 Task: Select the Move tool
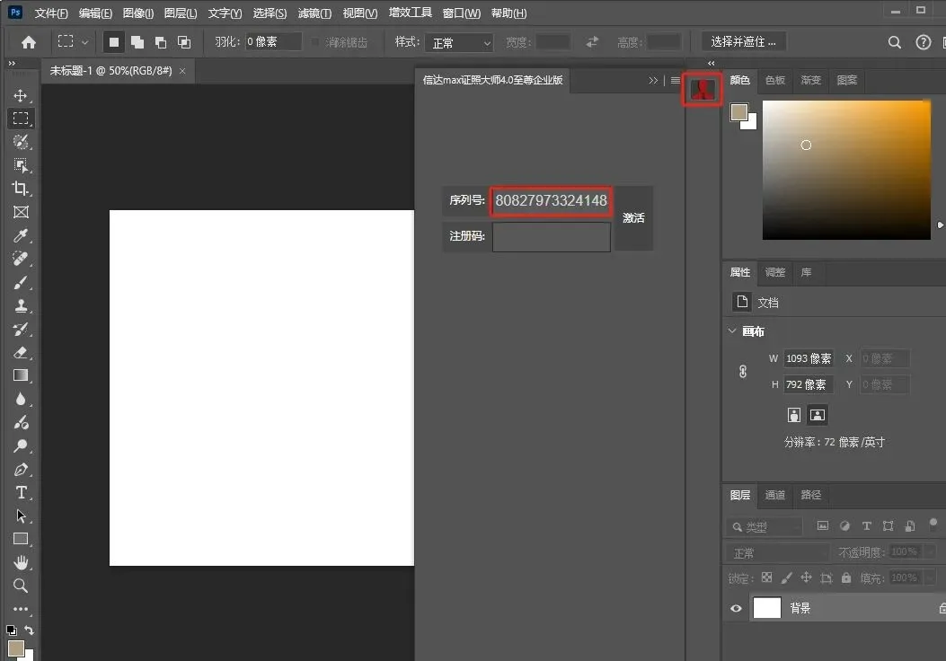(21, 95)
